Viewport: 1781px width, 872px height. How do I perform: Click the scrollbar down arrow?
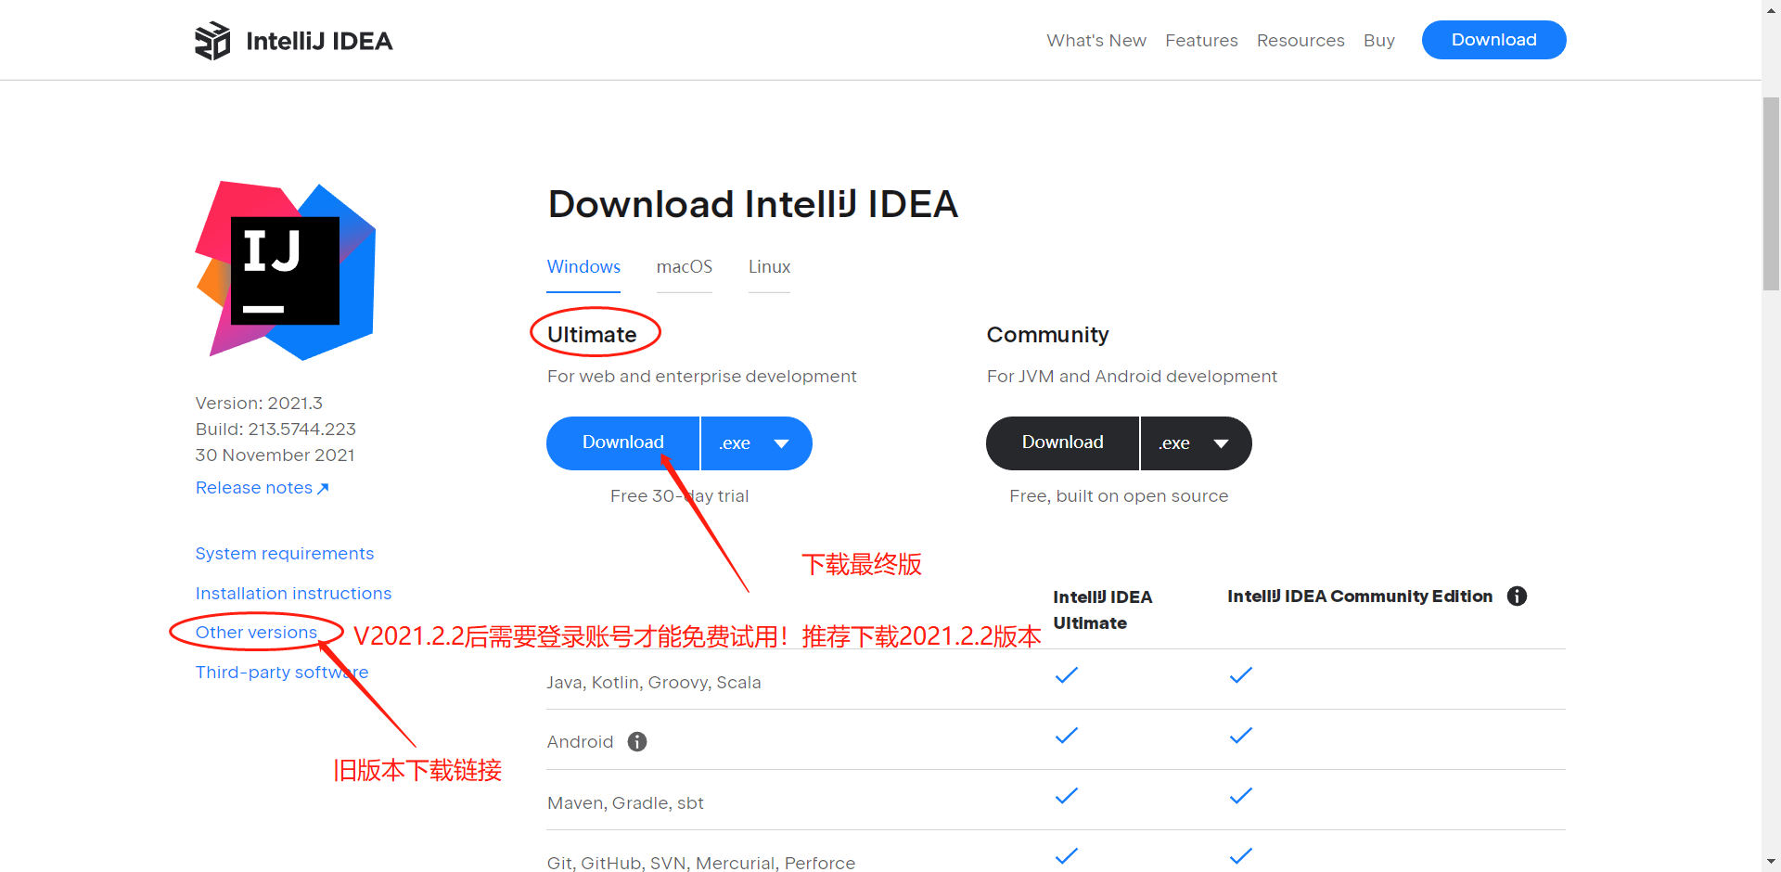click(1770, 862)
